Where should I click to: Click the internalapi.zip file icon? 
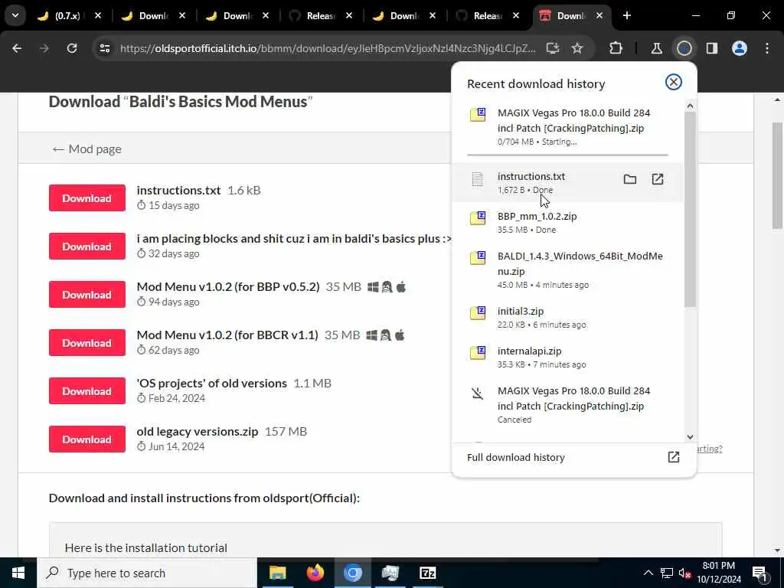click(x=478, y=353)
